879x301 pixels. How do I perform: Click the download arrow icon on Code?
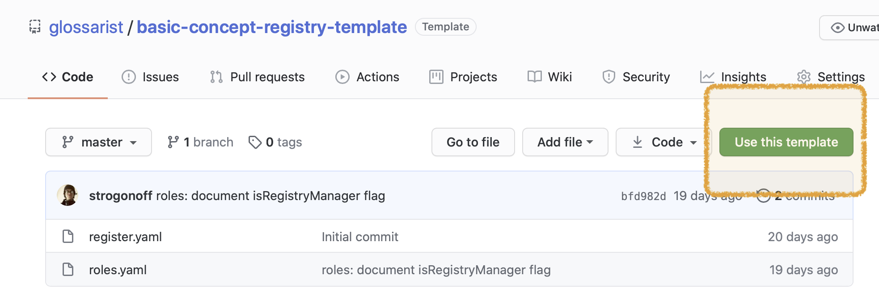638,142
